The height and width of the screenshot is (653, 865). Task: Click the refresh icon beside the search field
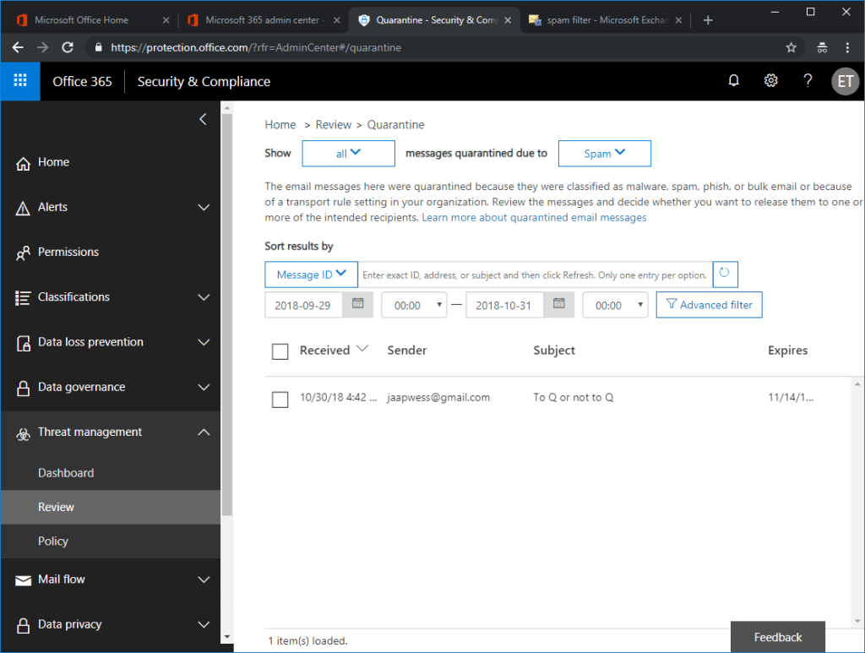coord(725,274)
